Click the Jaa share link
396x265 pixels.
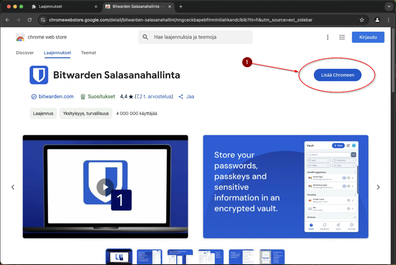186,96
